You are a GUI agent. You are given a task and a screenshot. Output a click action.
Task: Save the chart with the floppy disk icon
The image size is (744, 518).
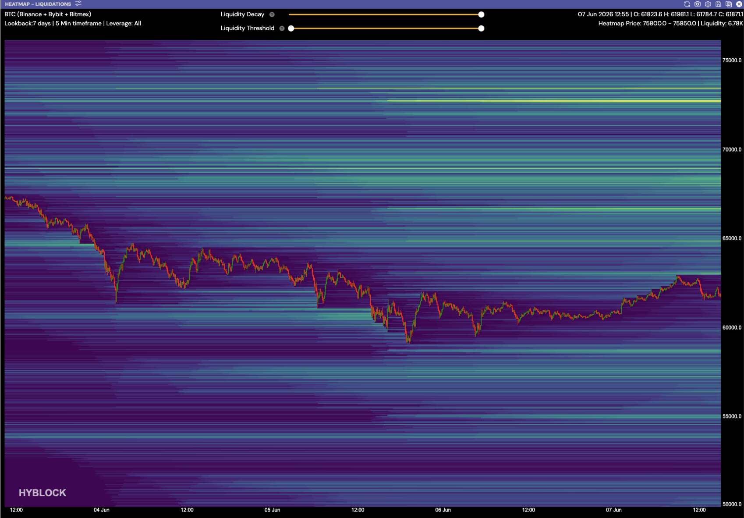click(718, 4)
